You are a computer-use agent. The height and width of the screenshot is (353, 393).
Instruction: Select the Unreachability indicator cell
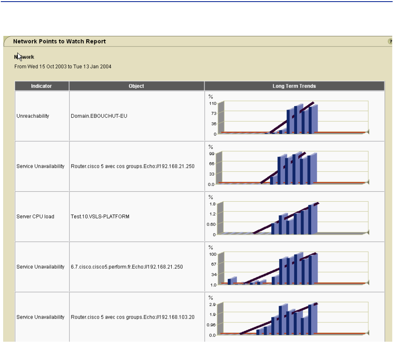click(33, 116)
